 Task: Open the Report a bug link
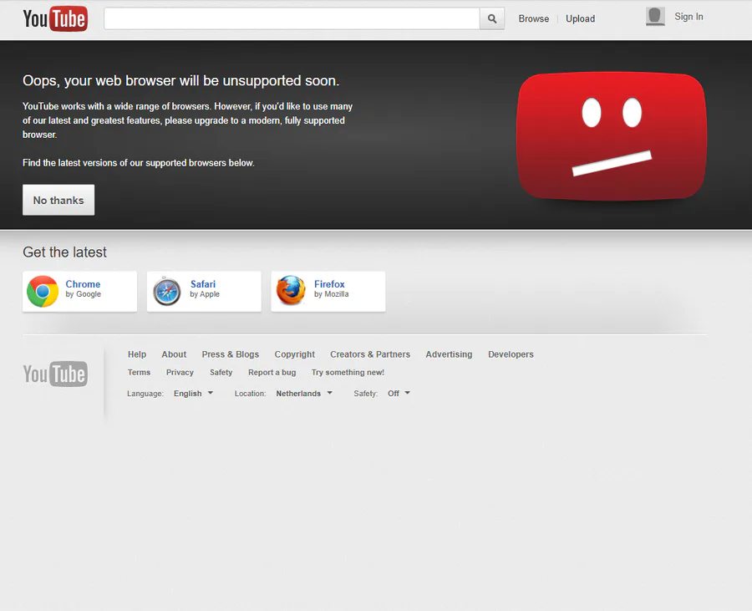pos(272,372)
